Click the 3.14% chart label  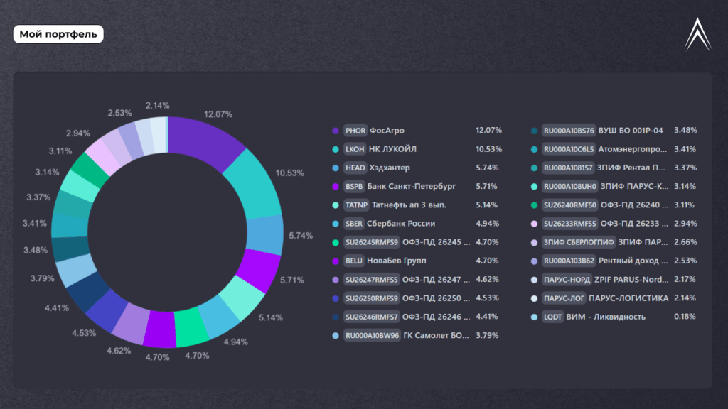(48, 172)
